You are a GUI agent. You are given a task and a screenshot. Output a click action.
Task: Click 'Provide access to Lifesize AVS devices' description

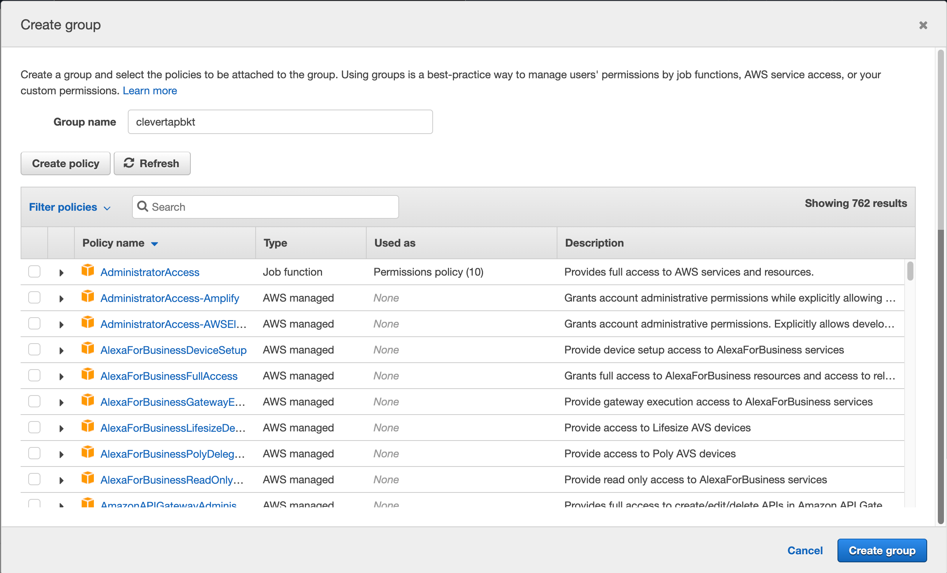pos(657,428)
